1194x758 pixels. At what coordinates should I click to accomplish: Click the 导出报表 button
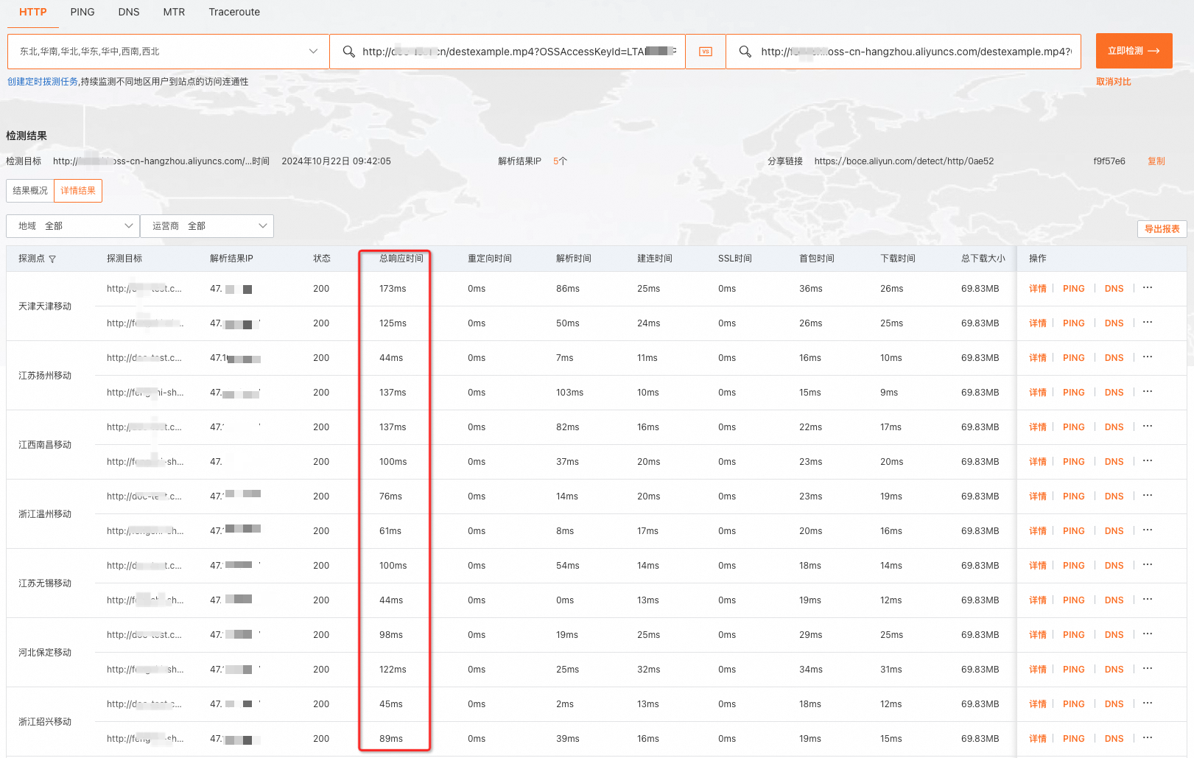pyautogui.click(x=1162, y=229)
